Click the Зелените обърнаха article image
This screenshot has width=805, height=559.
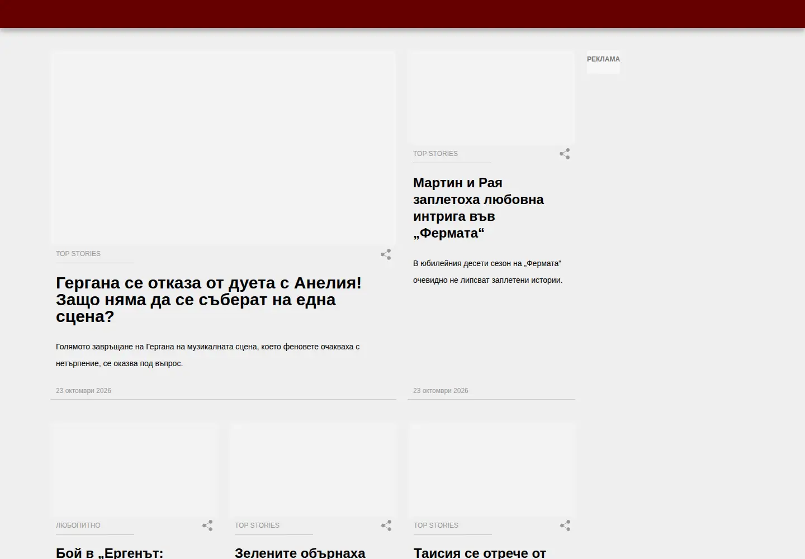(313, 470)
